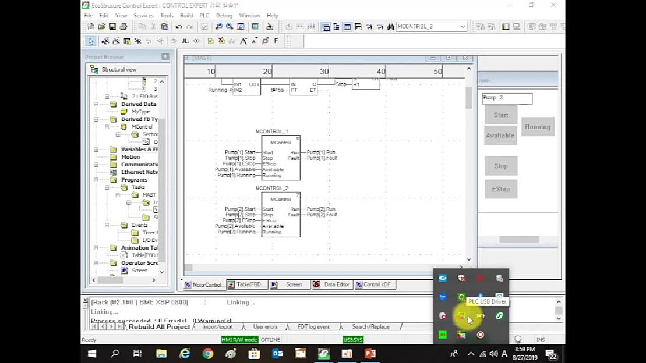Click the binoculars Find icon
The width and height of the screenshot is (646, 363).
pos(390,27)
